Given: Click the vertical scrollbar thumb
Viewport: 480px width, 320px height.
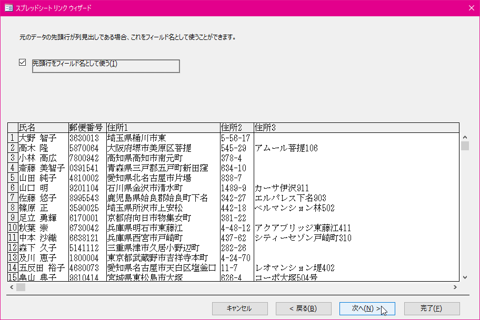Looking at the screenshot, I should pos(465,146).
